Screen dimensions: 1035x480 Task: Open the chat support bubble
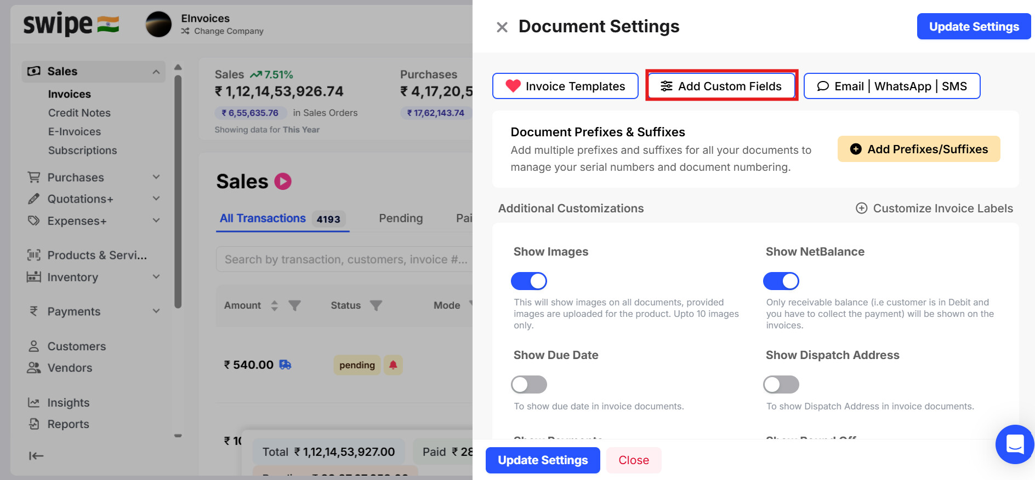(x=1015, y=444)
